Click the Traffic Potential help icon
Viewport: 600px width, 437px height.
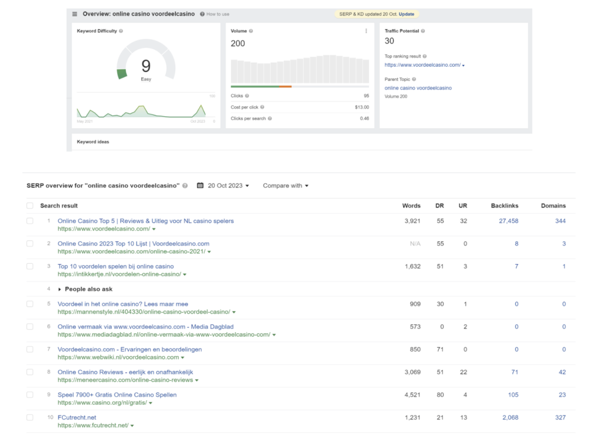(423, 31)
